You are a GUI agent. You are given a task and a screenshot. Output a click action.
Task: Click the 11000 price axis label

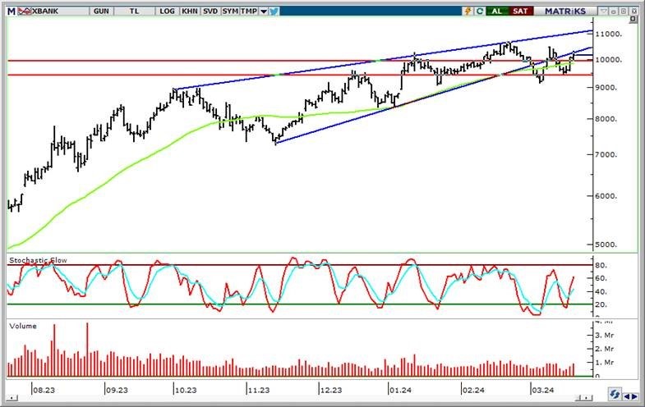pyautogui.click(x=608, y=34)
